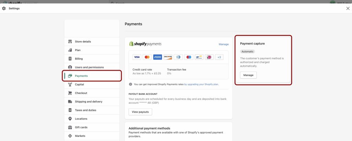Open Users and permissions
352x141 pixels.
[x=92, y=67]
